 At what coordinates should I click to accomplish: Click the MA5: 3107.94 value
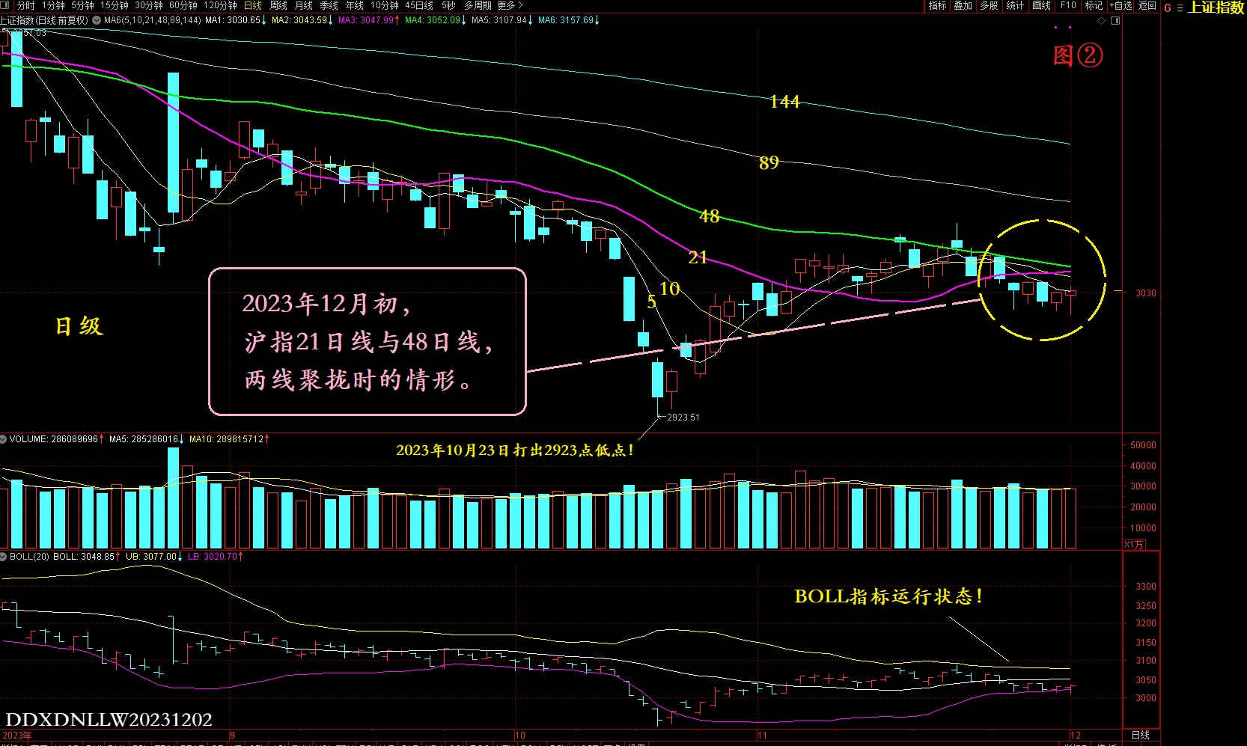(499, 20)
